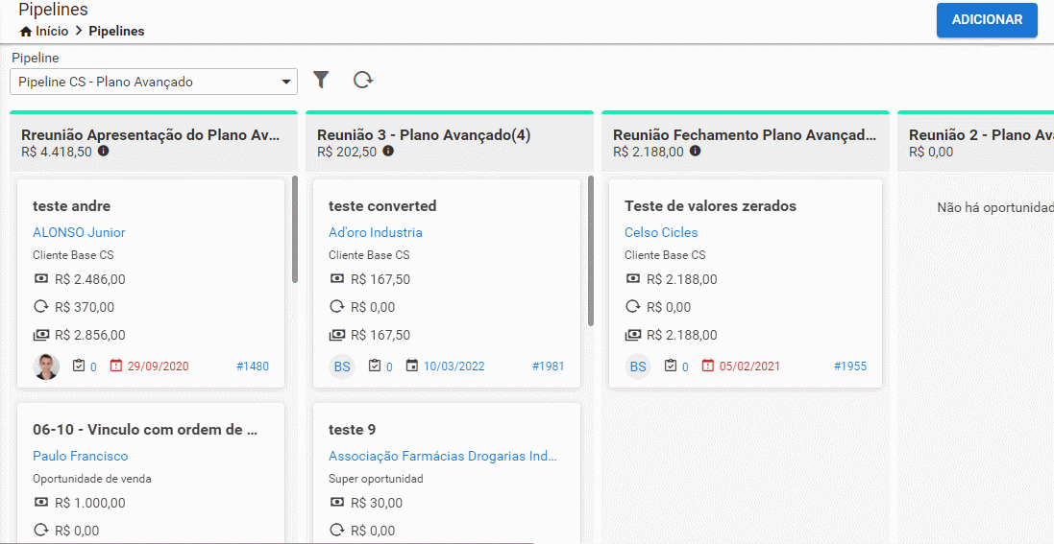1054x544 pixels.
Task: Click the tasks checklist icon on teste andre card
Action: point(79,367)
